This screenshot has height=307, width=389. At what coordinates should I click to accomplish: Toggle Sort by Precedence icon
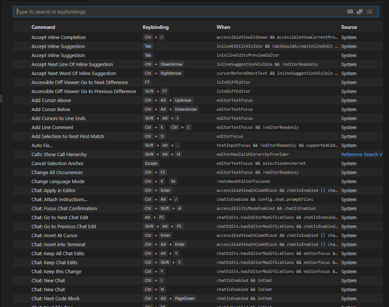pyautogui.click(x=360, y=12)
